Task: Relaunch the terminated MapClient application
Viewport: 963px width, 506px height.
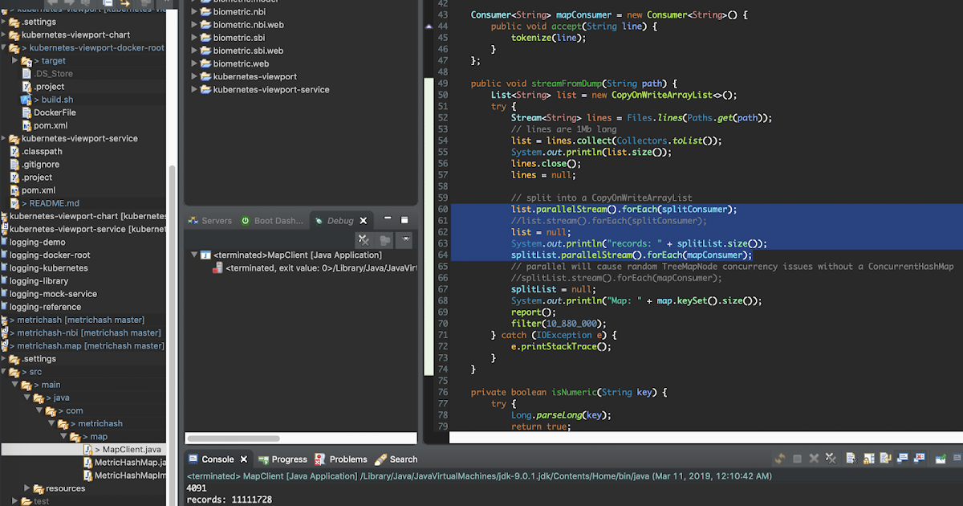Action: tap(780, 459)
